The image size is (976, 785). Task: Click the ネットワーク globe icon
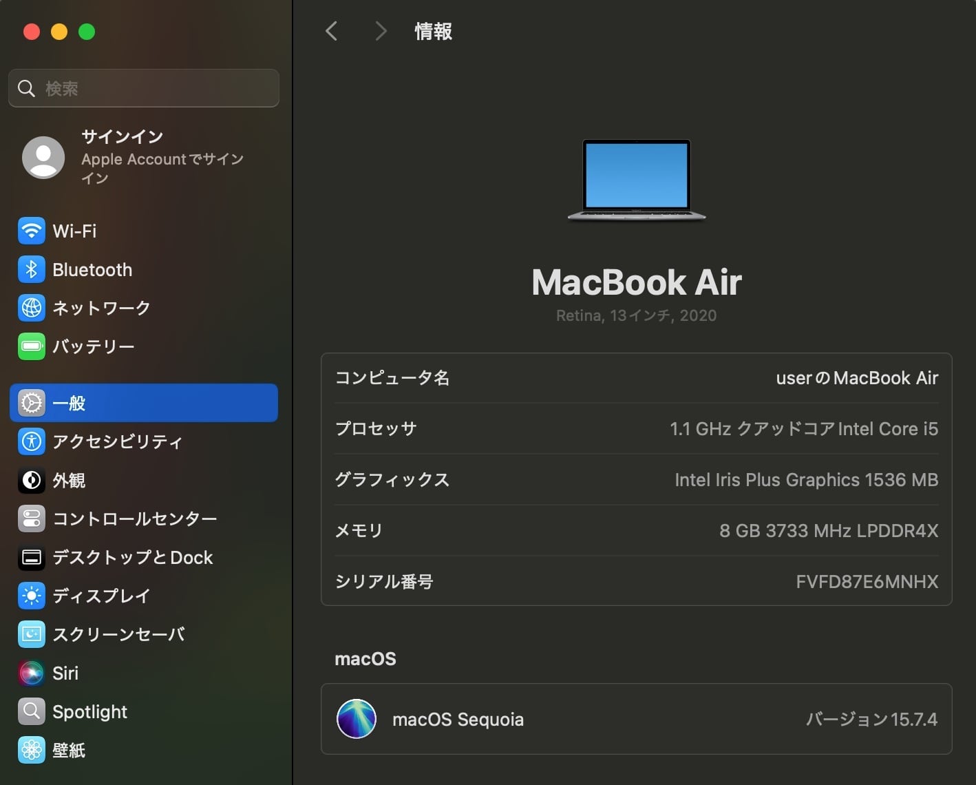(32, 308)
